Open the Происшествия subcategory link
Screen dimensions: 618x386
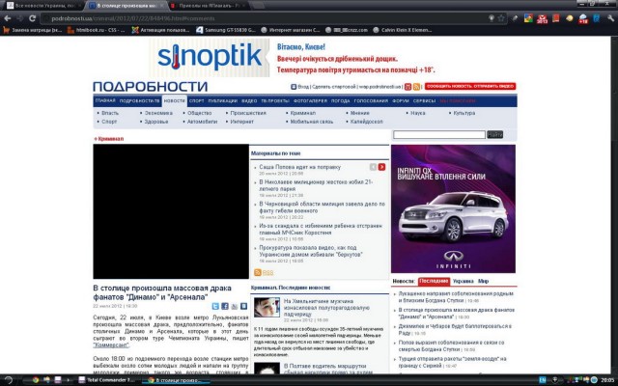[248, 113]
